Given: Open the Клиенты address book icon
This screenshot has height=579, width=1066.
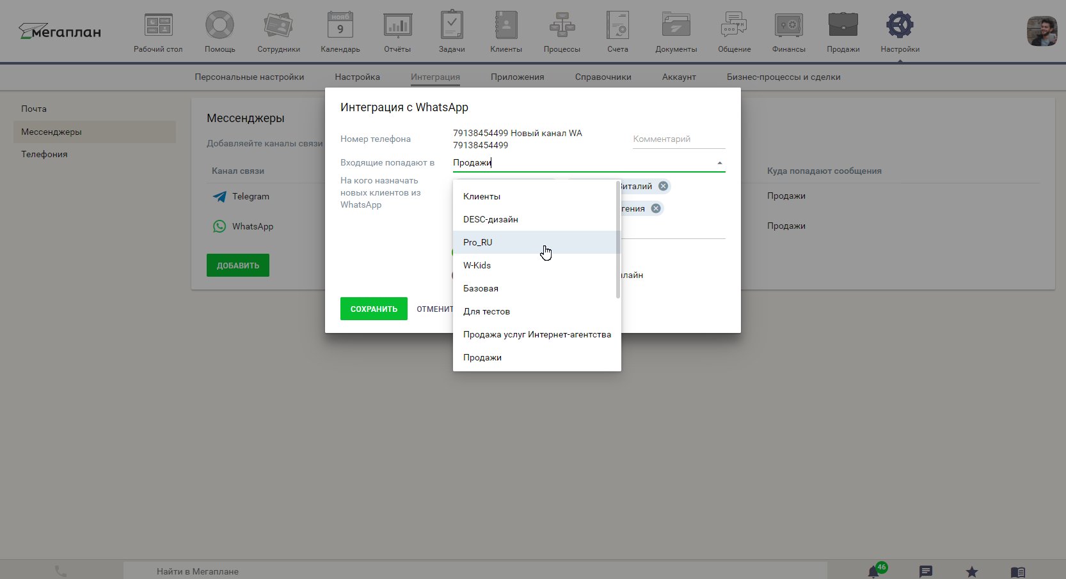Looking at the screenshot, I should click(506, 26).
